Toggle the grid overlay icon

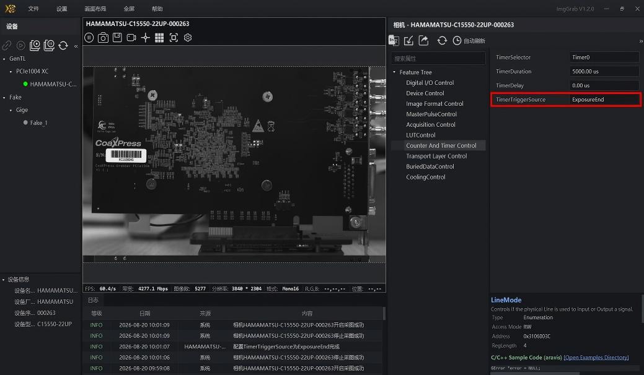tap(159, 38)
